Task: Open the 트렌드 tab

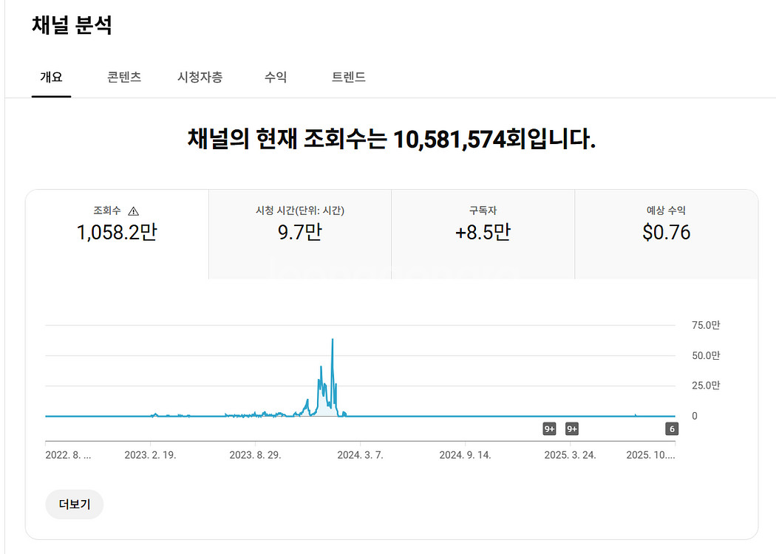Action: 349,77
